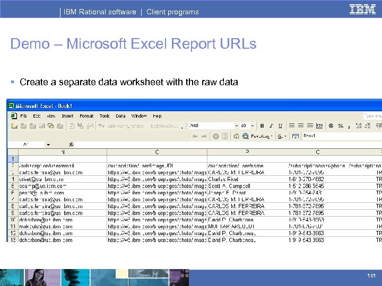Select row 1 header
The image size is (382, 286).
pyautogui.click(x=13, y=159)
